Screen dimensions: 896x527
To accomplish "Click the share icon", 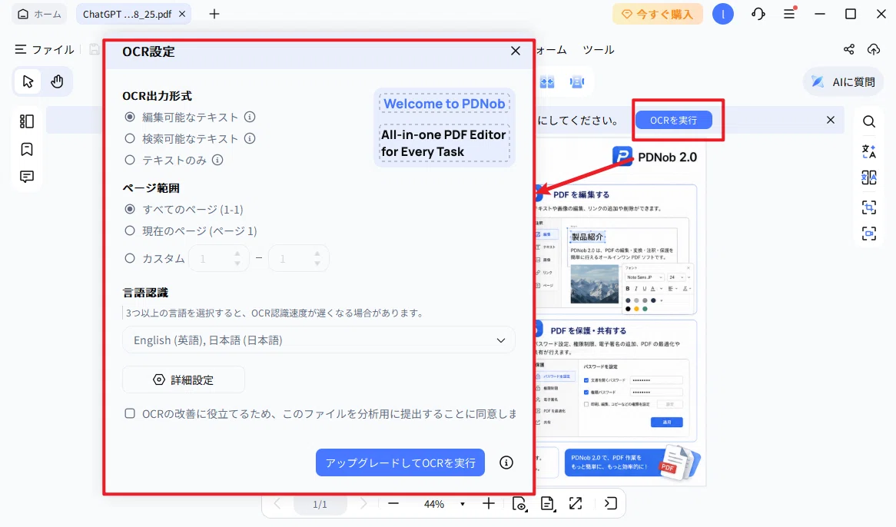I will click(849, 50).
